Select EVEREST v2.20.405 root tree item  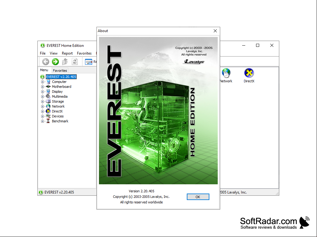pyautogui.click(x=61, y=77)
